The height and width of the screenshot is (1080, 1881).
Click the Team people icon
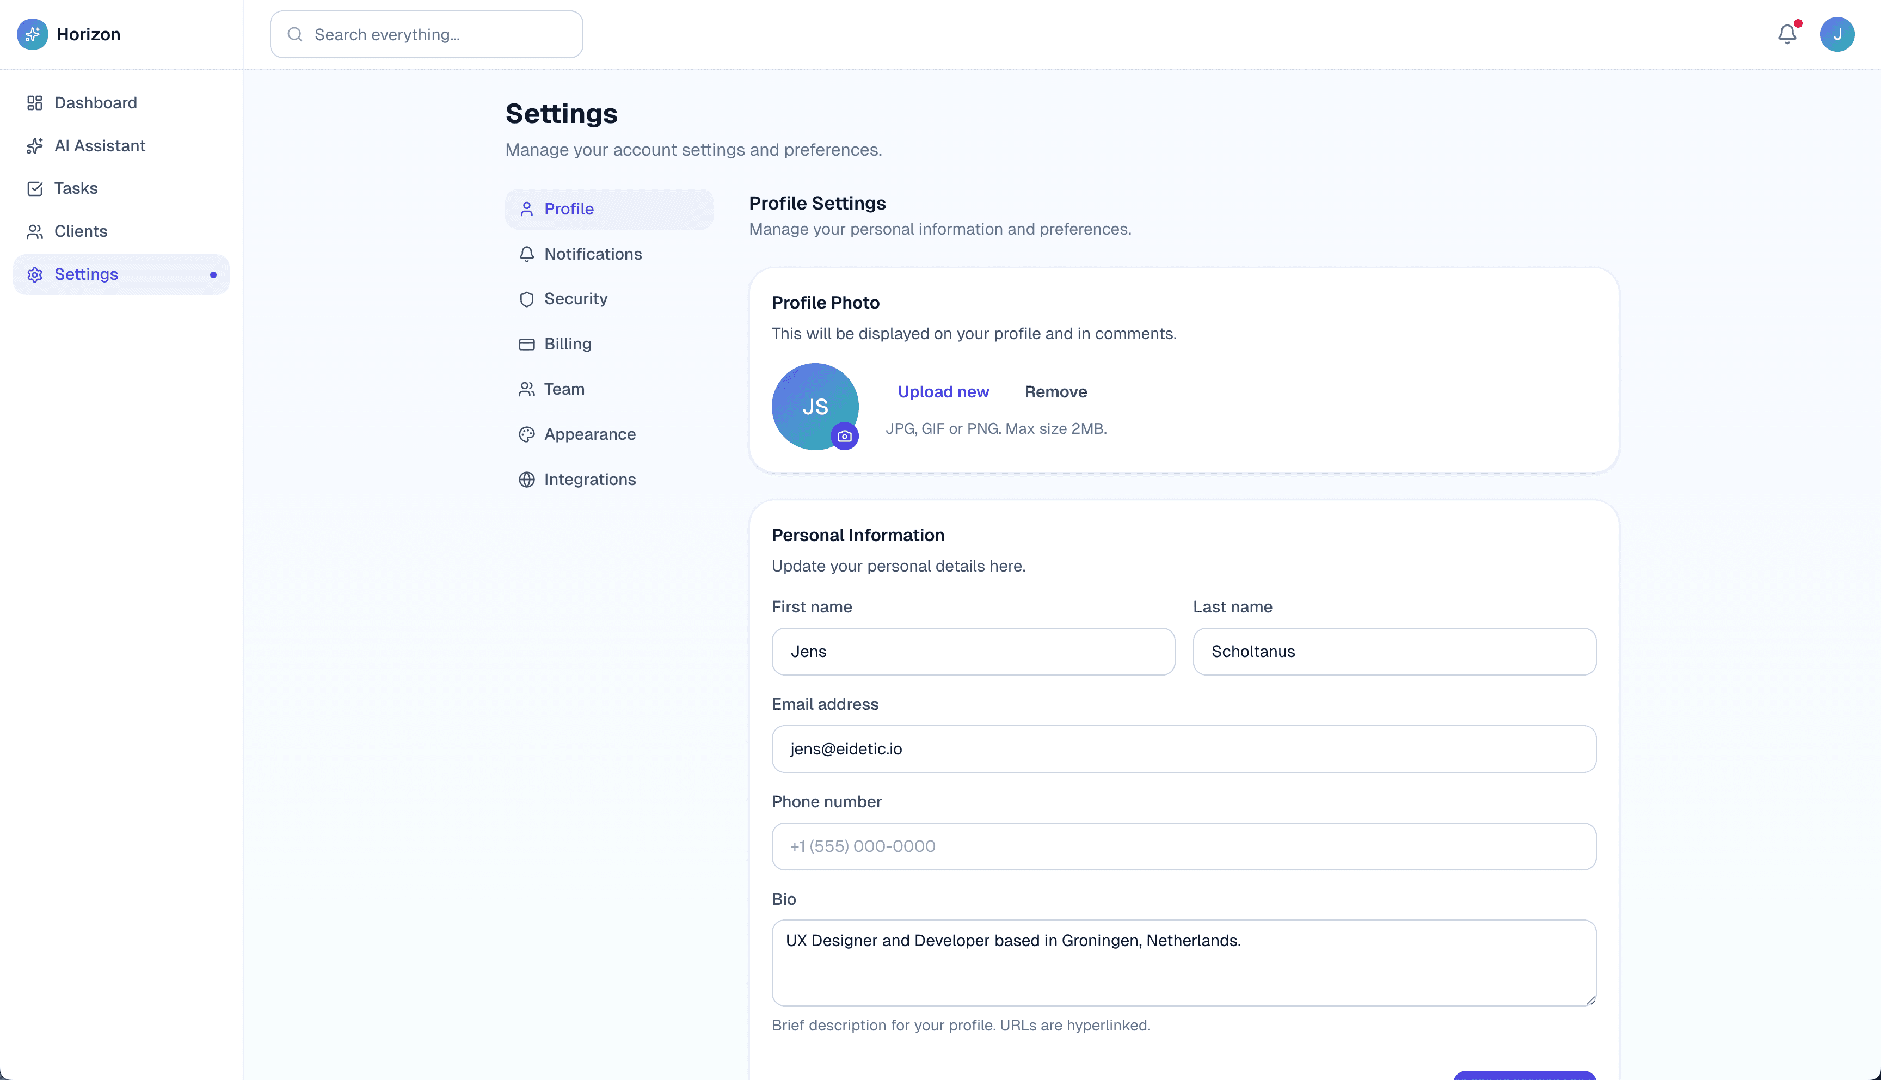point(526,389)
